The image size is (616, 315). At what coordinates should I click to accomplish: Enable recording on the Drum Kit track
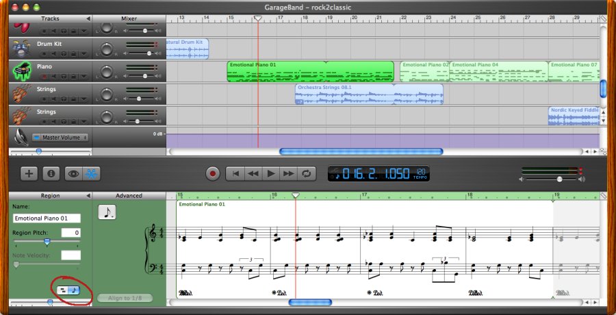click(44, 53)
